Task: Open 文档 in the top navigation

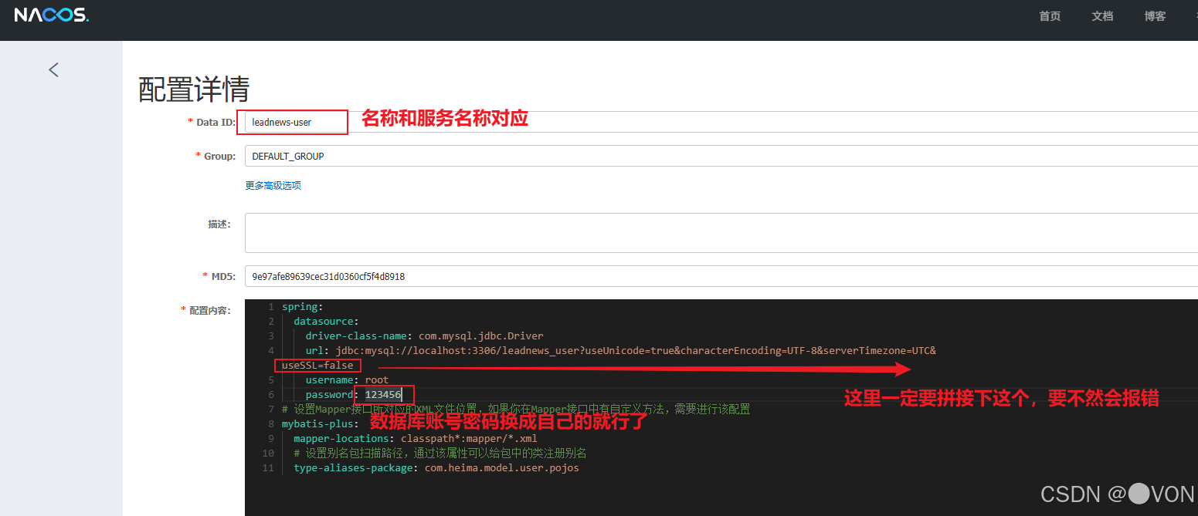Action: tap(1102, 16)
